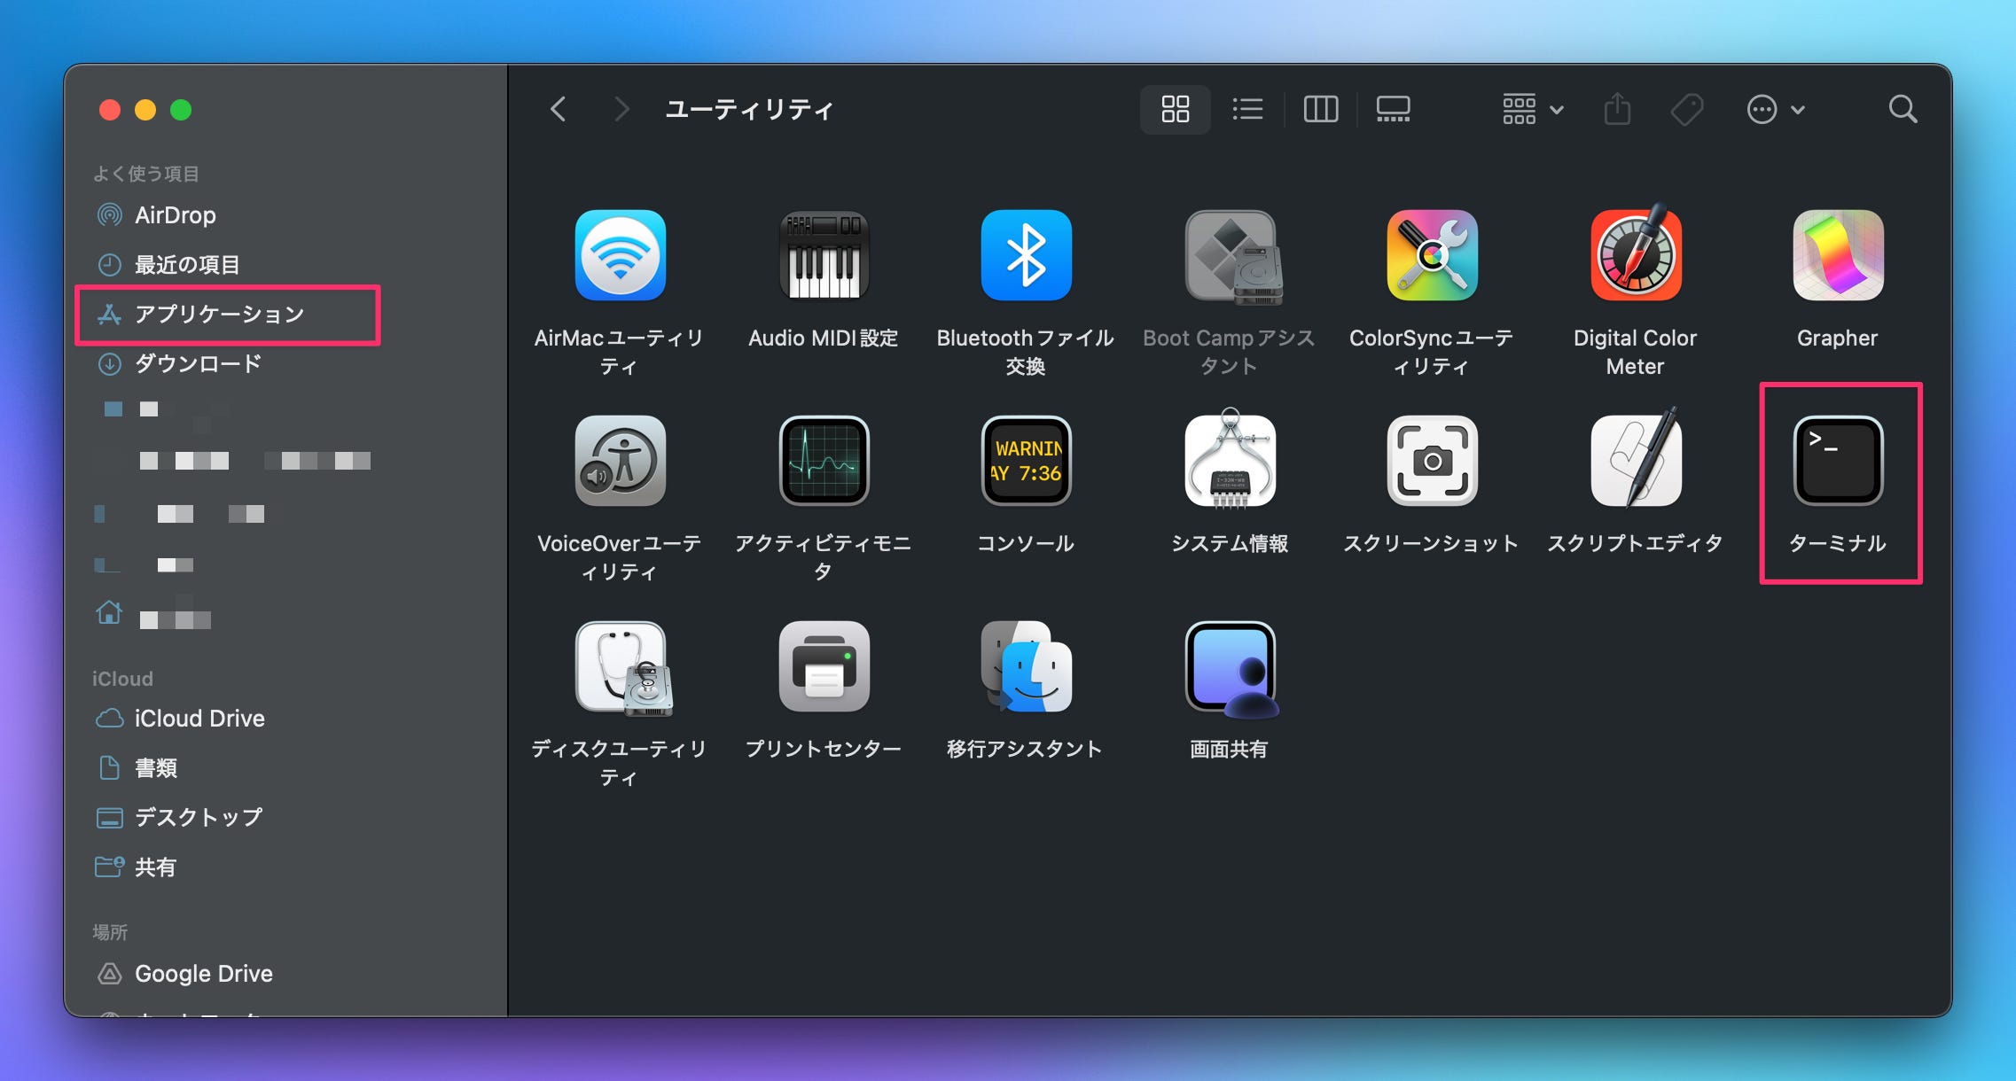Open アプリケーション in the sidebar
This screenshot has height=1081, width=2016.
pos(219,315)
